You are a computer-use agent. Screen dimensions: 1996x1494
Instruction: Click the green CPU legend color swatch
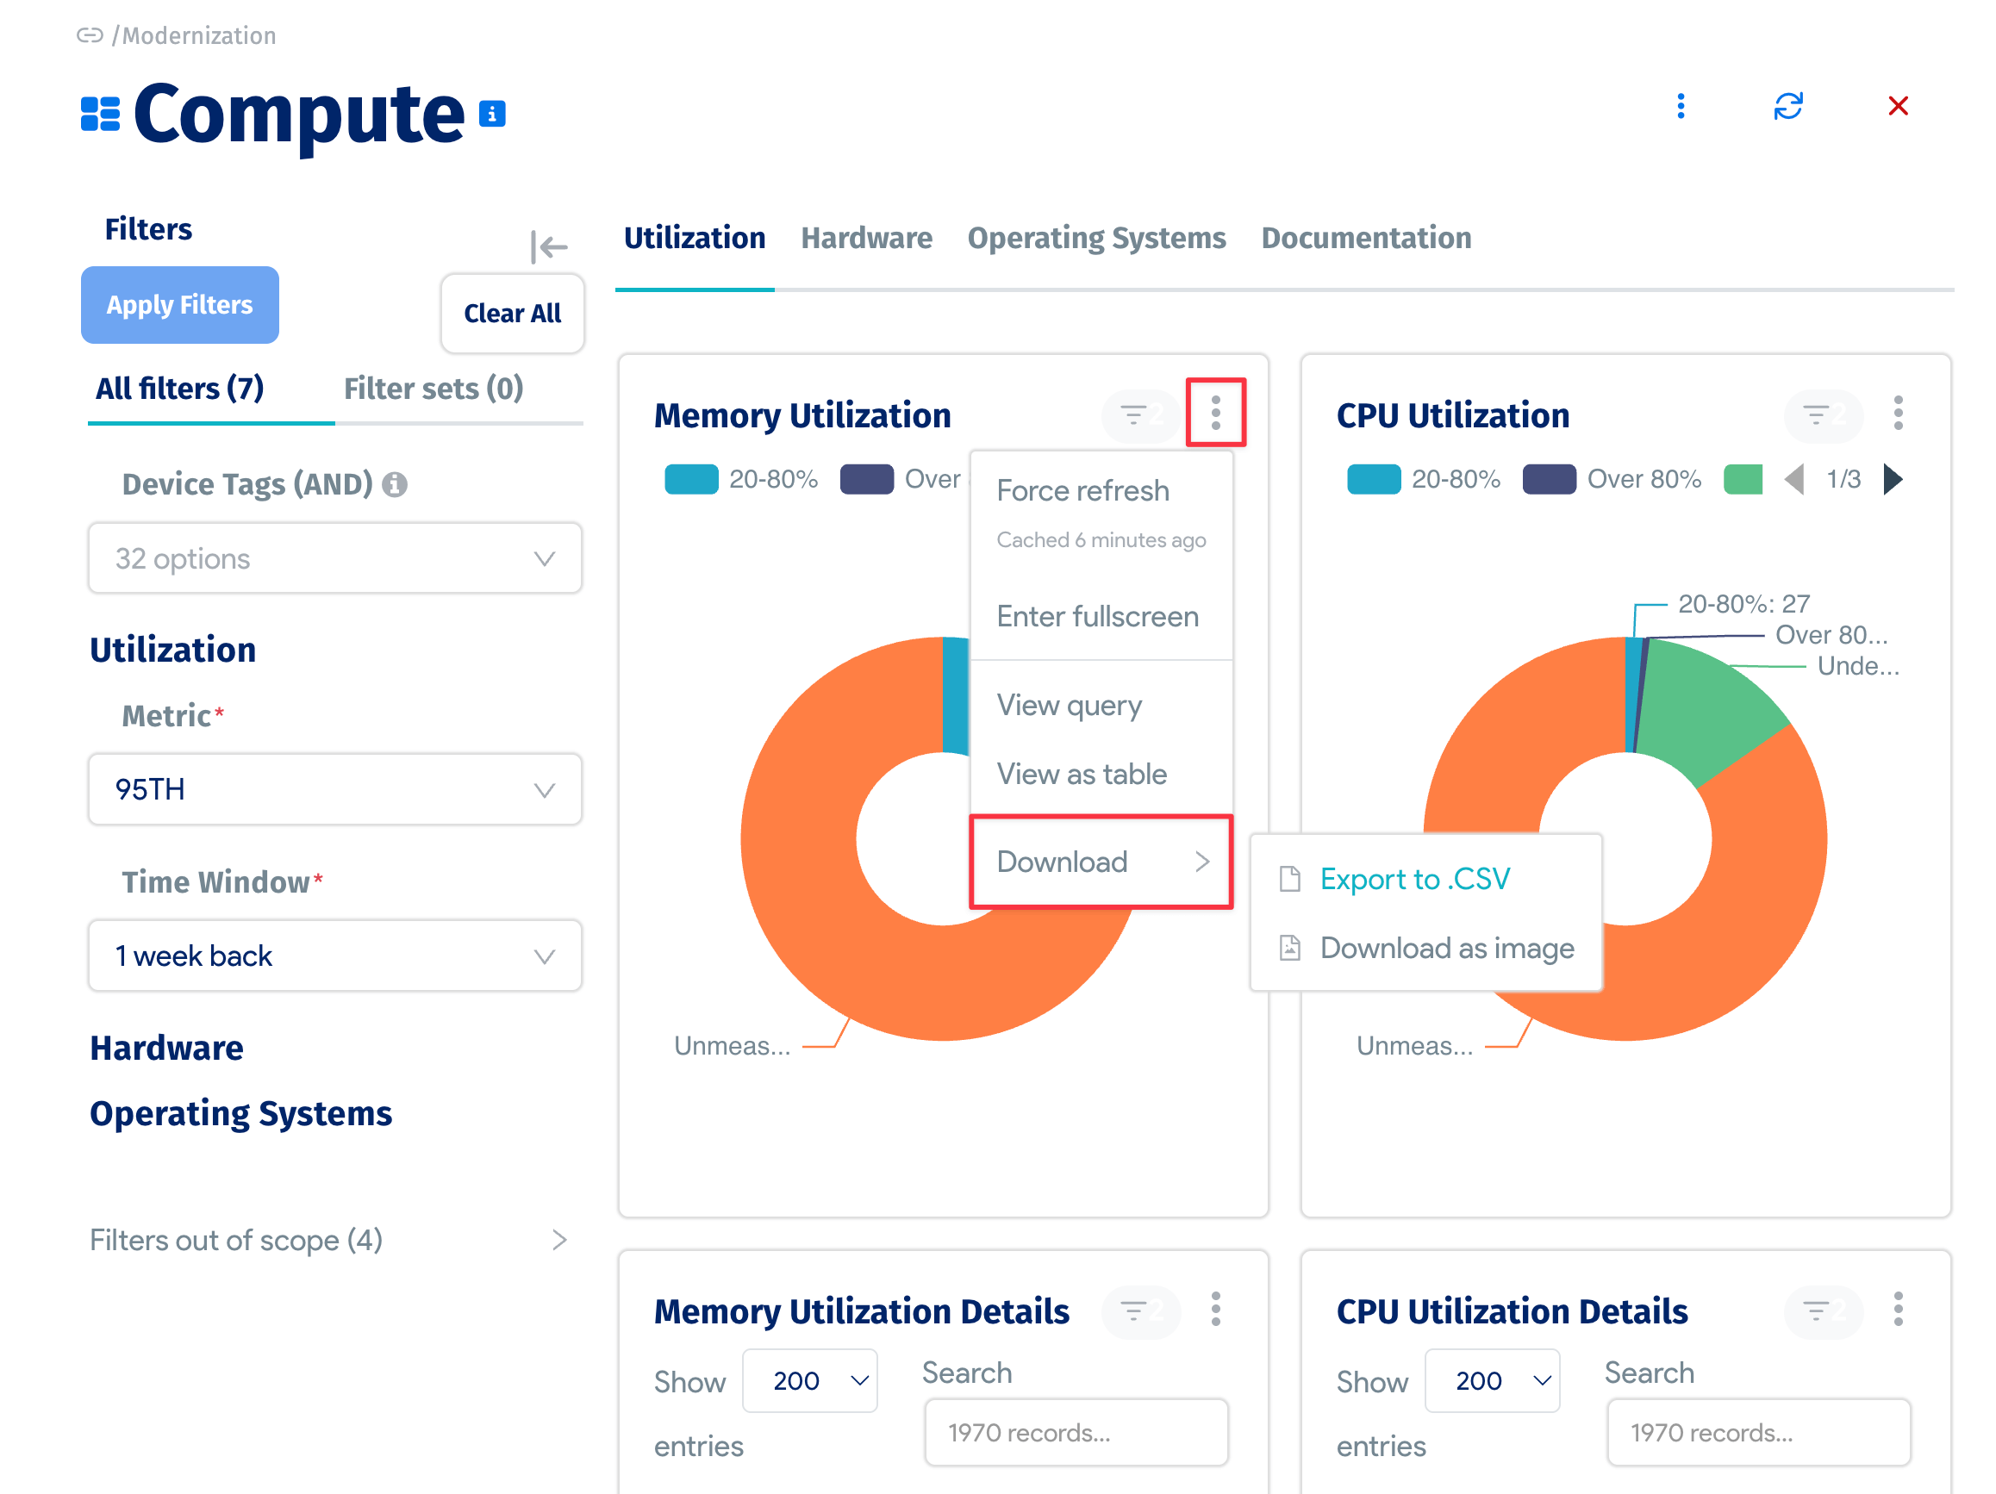click(1743, 479)
